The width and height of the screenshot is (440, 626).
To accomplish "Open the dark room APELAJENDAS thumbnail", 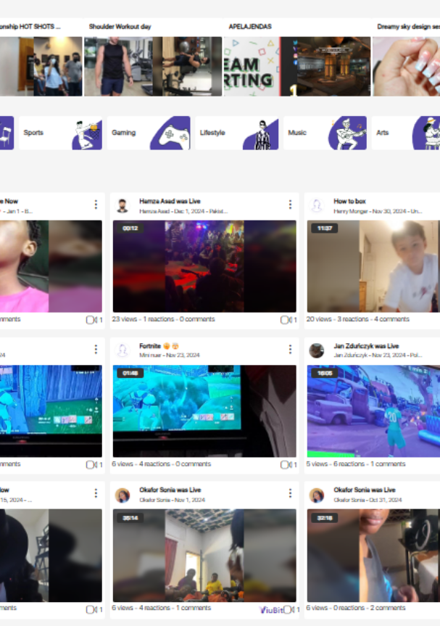I will pos(334,66).
